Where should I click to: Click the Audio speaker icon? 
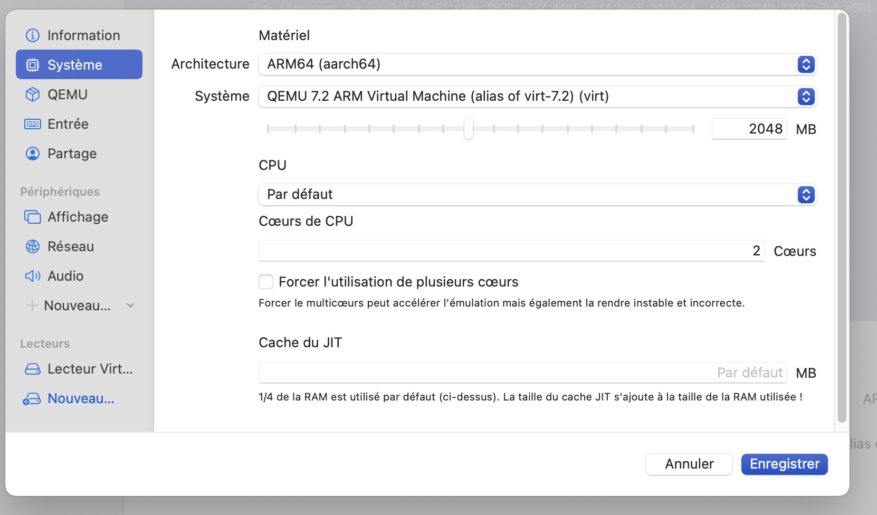33,276
